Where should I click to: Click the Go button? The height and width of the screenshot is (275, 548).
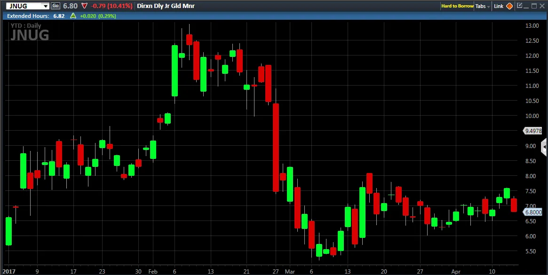[55, 6]
